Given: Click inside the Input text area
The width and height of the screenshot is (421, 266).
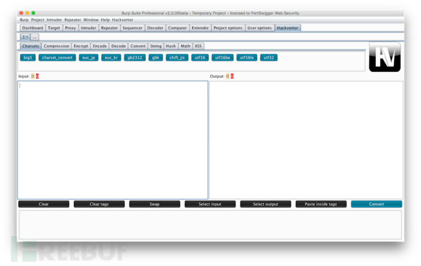Looking at the screenshot, I should coord(113,140).
